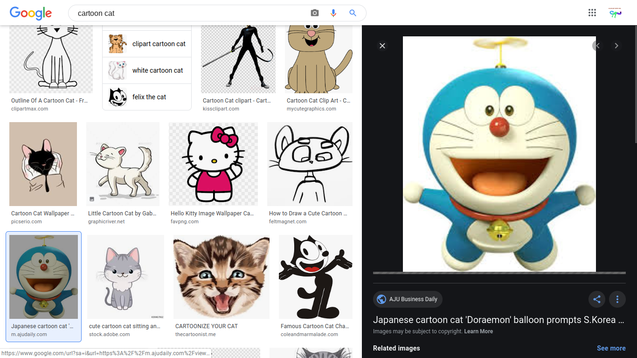This screenshot has width=637, height=358.
Task: Open the Felix the cat dancing thumbnail
Action: point(316,277)
